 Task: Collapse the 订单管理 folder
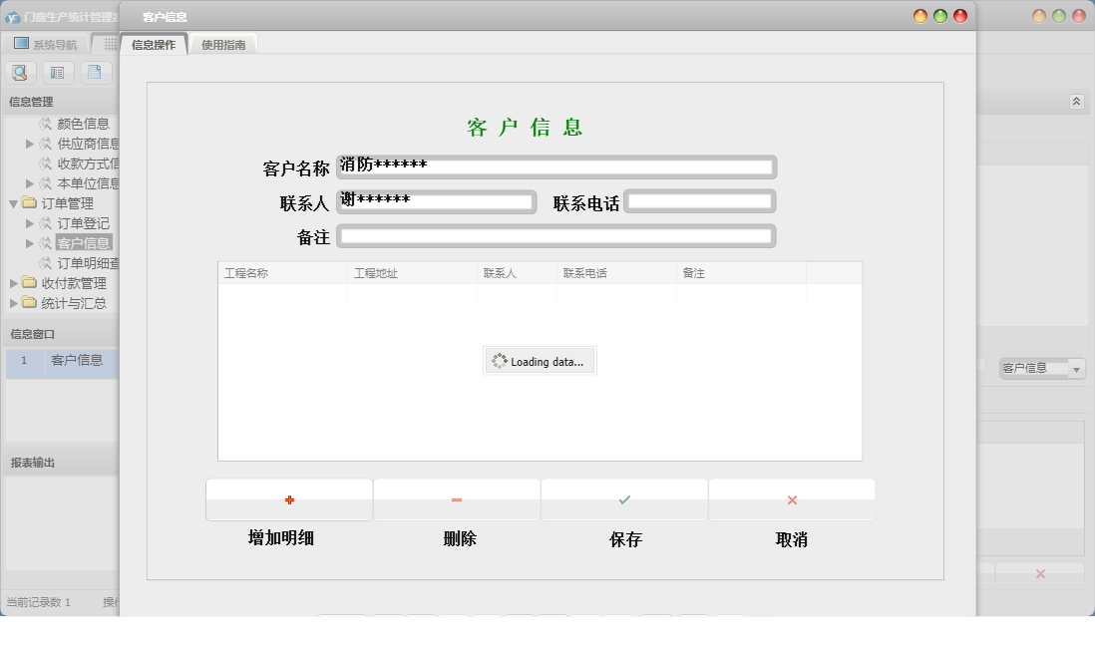[x=14, y=203]
